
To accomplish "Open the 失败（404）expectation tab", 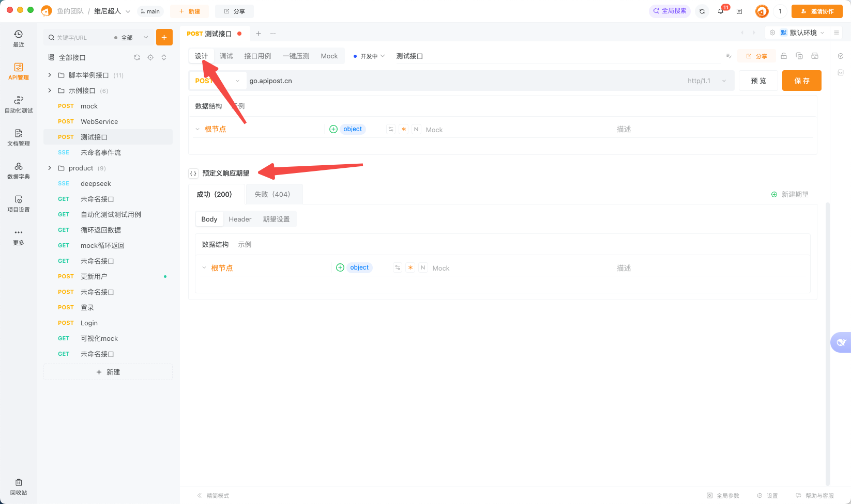I will [x=273, y=194].
